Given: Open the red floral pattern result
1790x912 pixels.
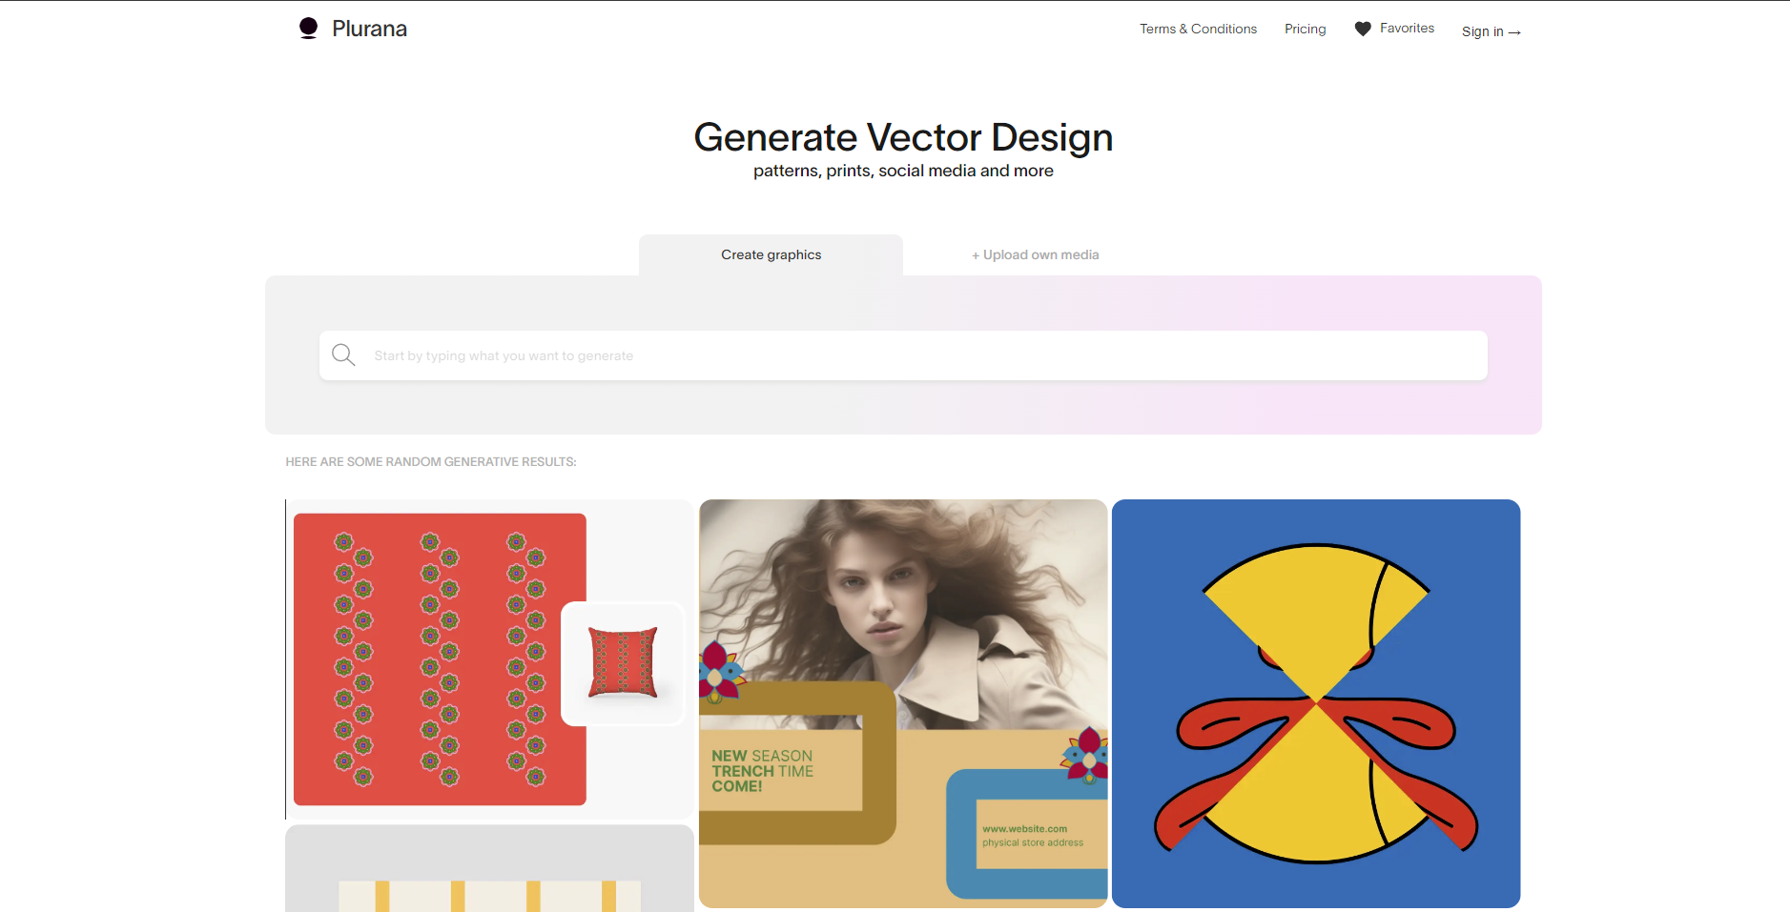Looking at the screenshot, I should [440, 659].
